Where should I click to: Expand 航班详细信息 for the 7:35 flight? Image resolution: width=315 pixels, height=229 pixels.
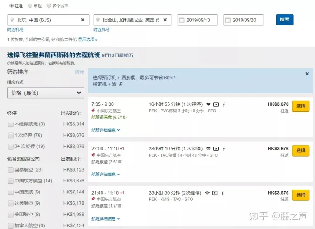point(106,130)
